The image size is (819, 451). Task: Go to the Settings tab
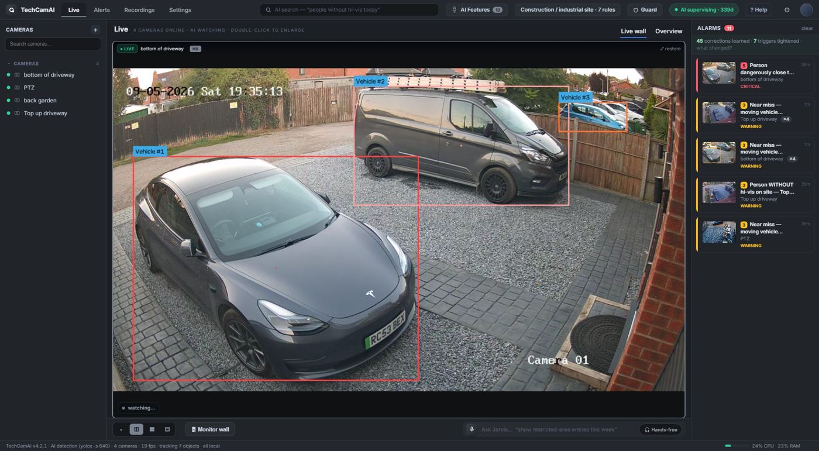[x=180, y=10]
